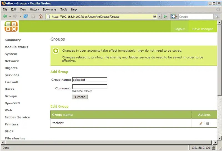Image resolution: width=222 pixels, height=151 pixels.
Task: Click the techdpt group name cell
Action: pyautogui.click(x=121, y=123)
